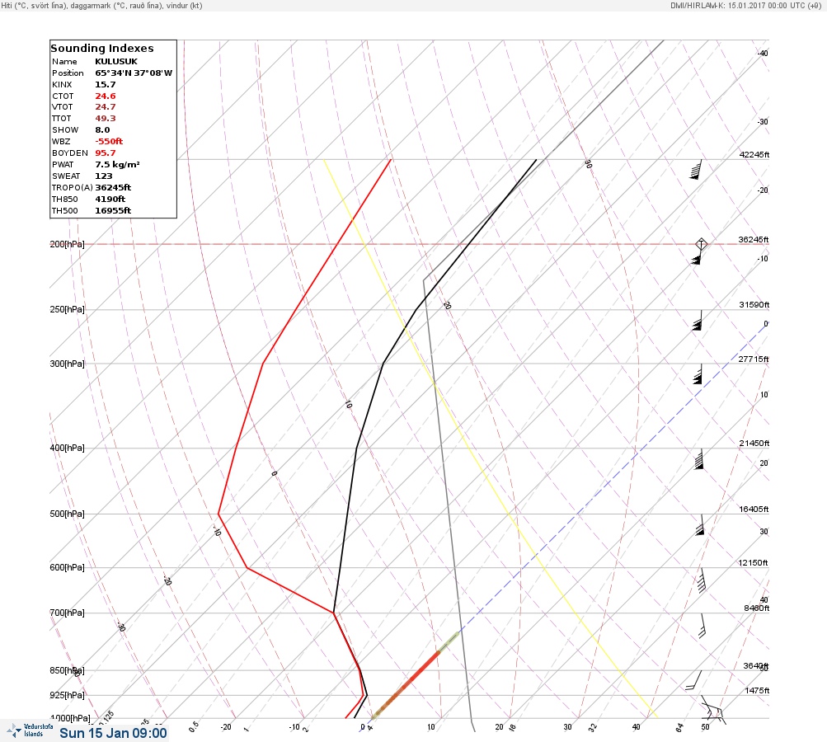
Task: Click the wind barb at the 700[hPa] level
Action: click(702, 626)
